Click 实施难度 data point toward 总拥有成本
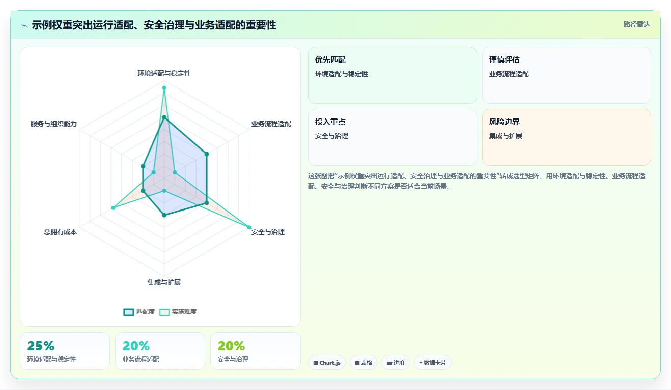Viewport: 671px width, 390px height. (113, 208)
